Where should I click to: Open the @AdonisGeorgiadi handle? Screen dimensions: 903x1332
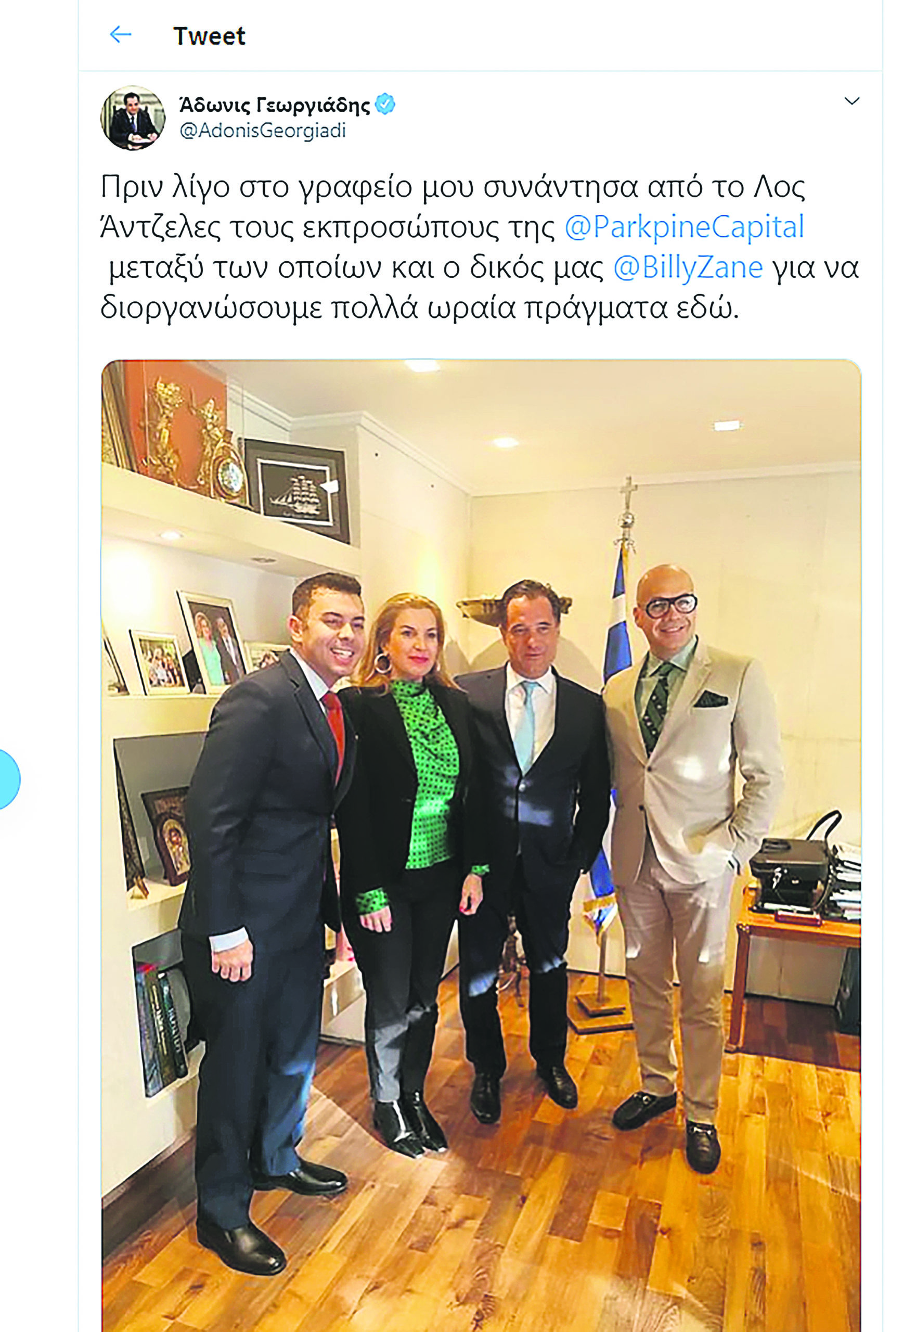click(x=263, y=131)
